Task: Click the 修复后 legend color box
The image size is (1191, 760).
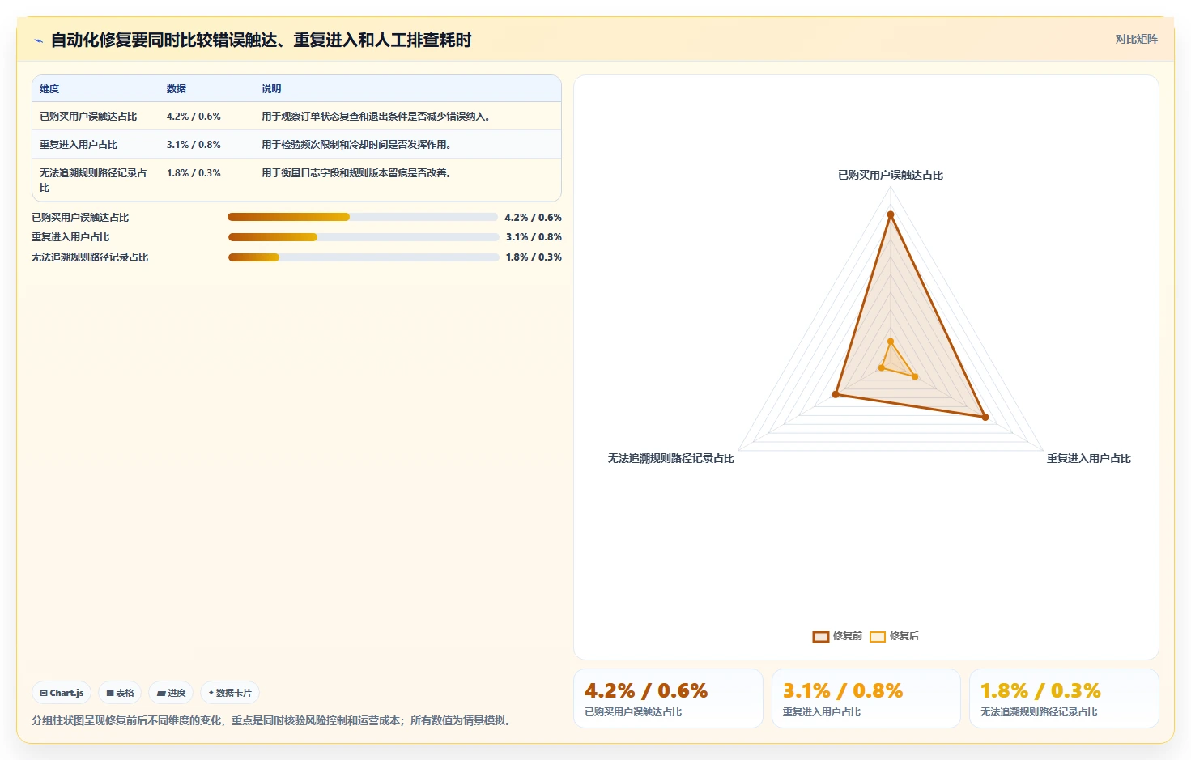Action: coord(878,637)
